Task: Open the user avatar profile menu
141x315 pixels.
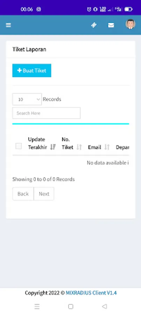Action: point(131,24)
